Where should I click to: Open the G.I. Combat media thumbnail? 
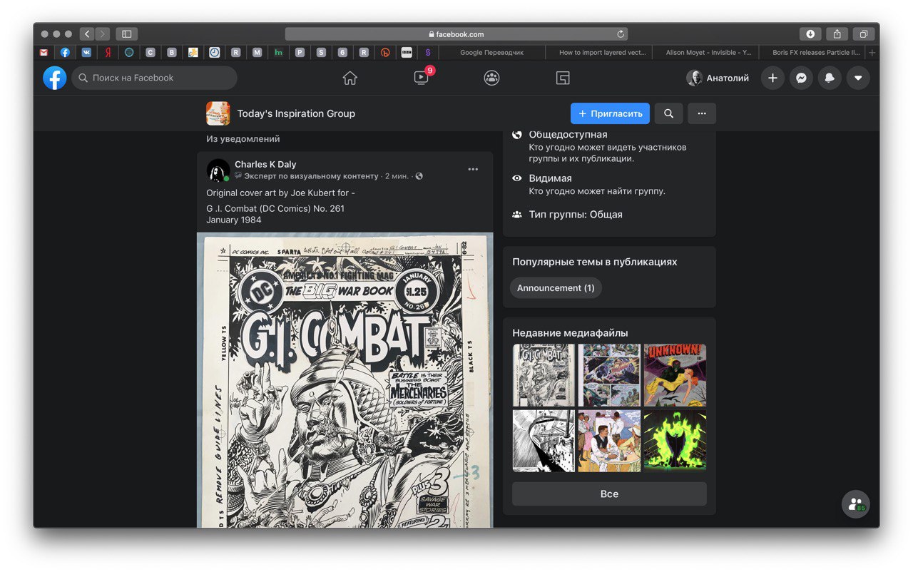click(544, 375)
